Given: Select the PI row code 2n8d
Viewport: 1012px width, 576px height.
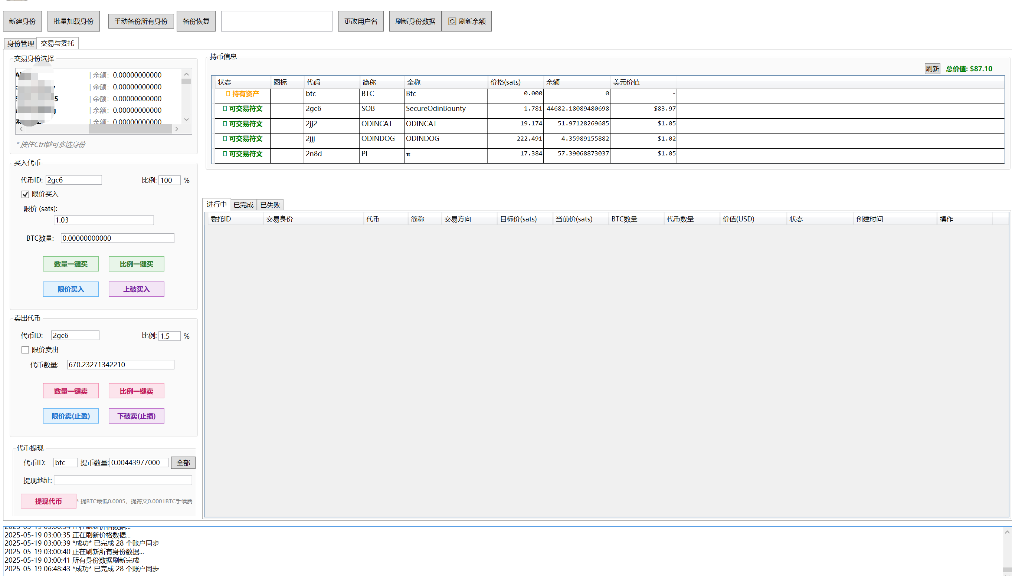Looking at the screenshot, I should [609, 155].
